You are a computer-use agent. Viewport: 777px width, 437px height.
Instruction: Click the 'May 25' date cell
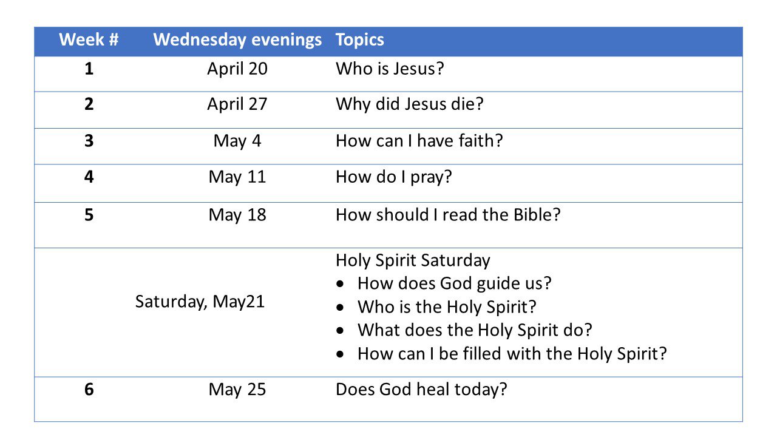click(237, 389)
